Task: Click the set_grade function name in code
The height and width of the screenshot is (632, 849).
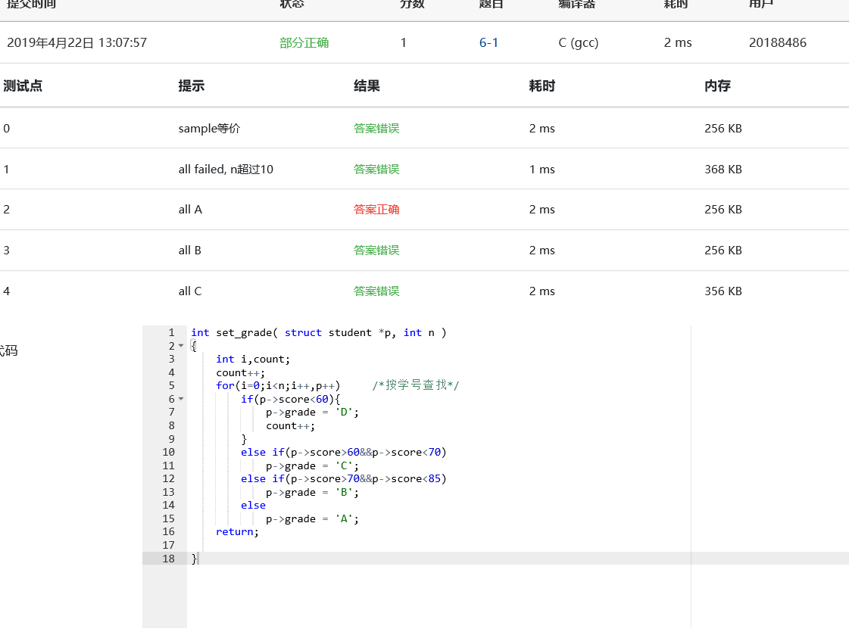Action: (244, 333)
